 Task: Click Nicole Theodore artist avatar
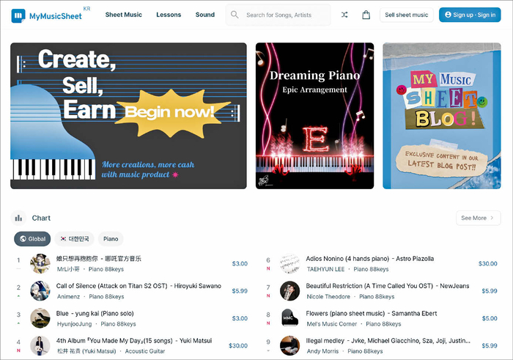tap(289, 290)
